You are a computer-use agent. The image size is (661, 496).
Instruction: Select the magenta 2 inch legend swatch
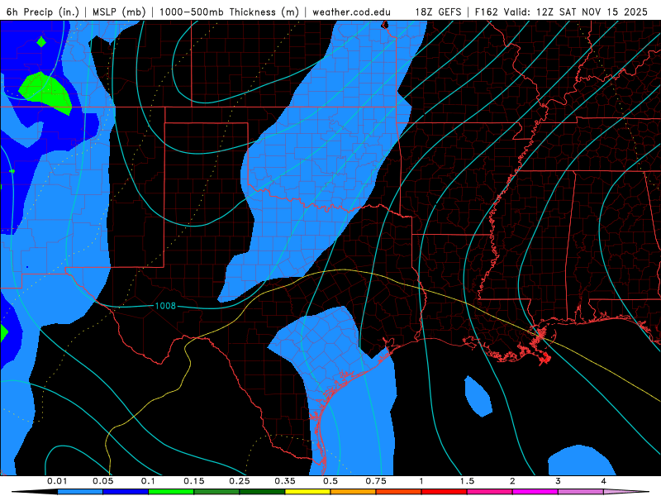click(x=535, y=492)
